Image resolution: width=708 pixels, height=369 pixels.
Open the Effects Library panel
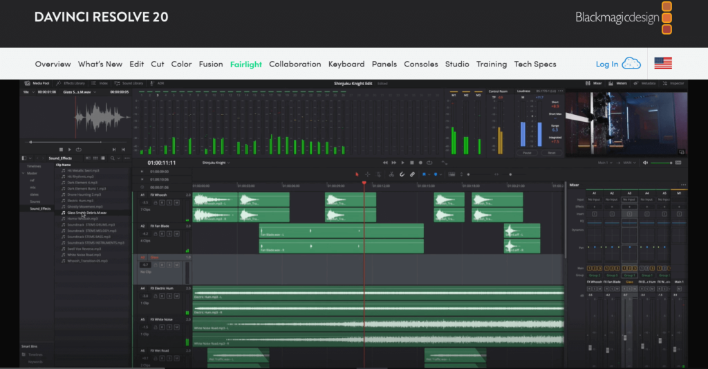pyautogui.click(x=71, y=83)
